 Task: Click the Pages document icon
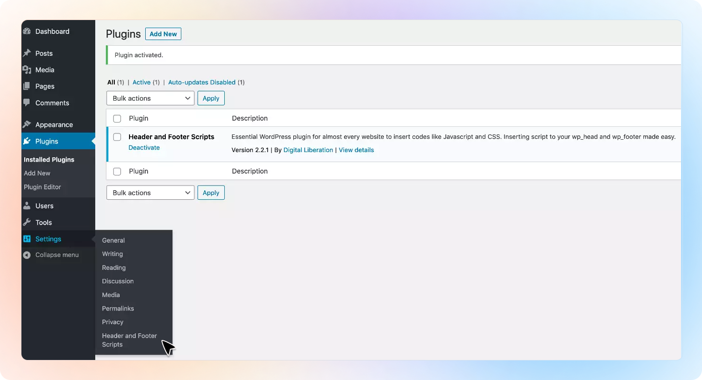[27, 86]
